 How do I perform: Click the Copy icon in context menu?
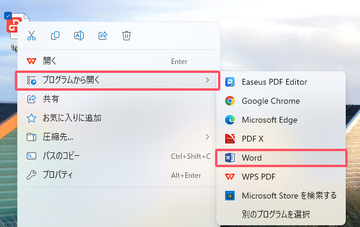pos(55,36)
